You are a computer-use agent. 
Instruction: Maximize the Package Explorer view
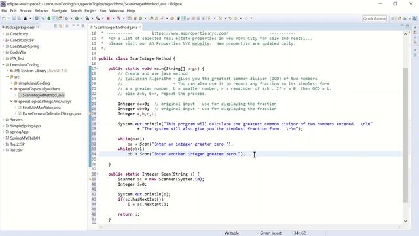83,26
